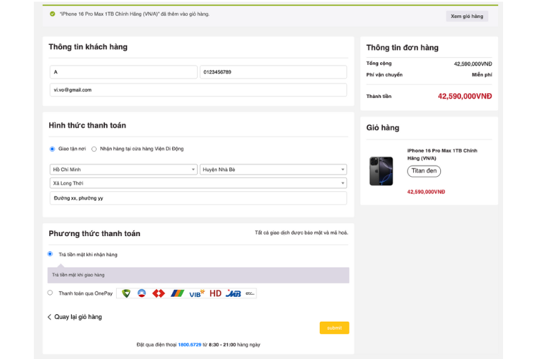Open the Hồ Chí Minh city dropdown

(x=124, y=169)
